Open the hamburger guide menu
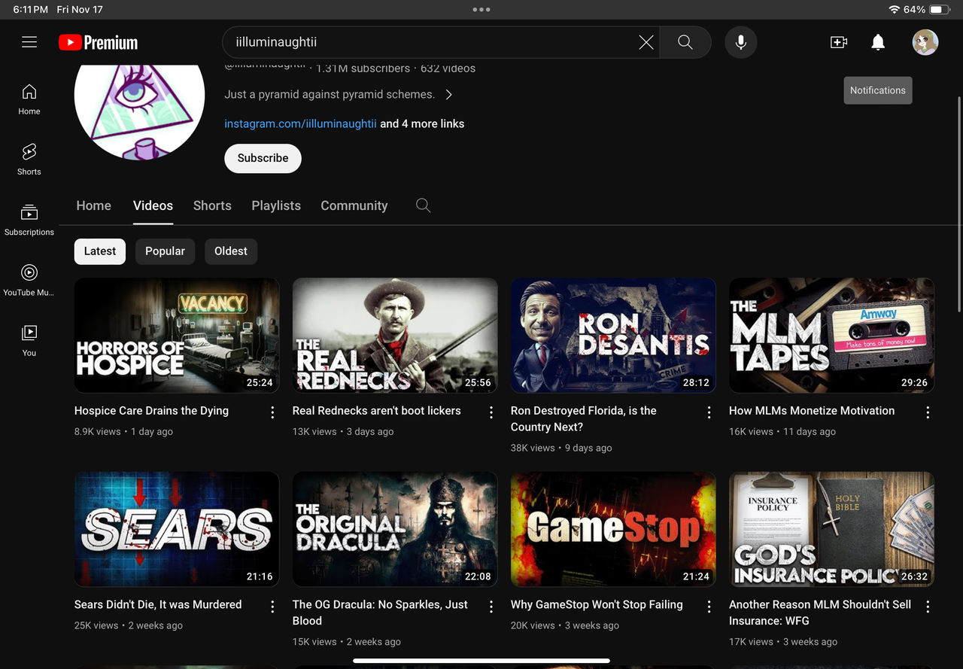The height and width of the screenshot is (669, 963). 29,42
